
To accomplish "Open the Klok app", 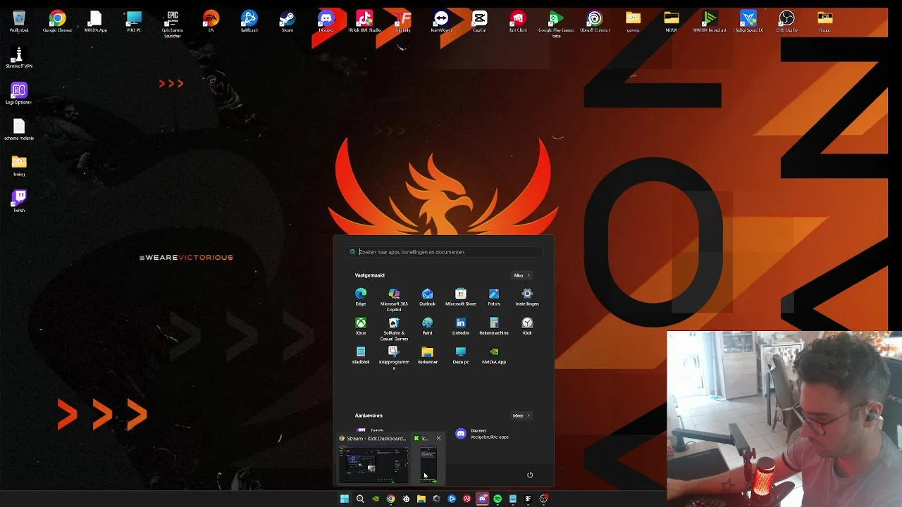I will pyautogui.click(x=527, y=326).
